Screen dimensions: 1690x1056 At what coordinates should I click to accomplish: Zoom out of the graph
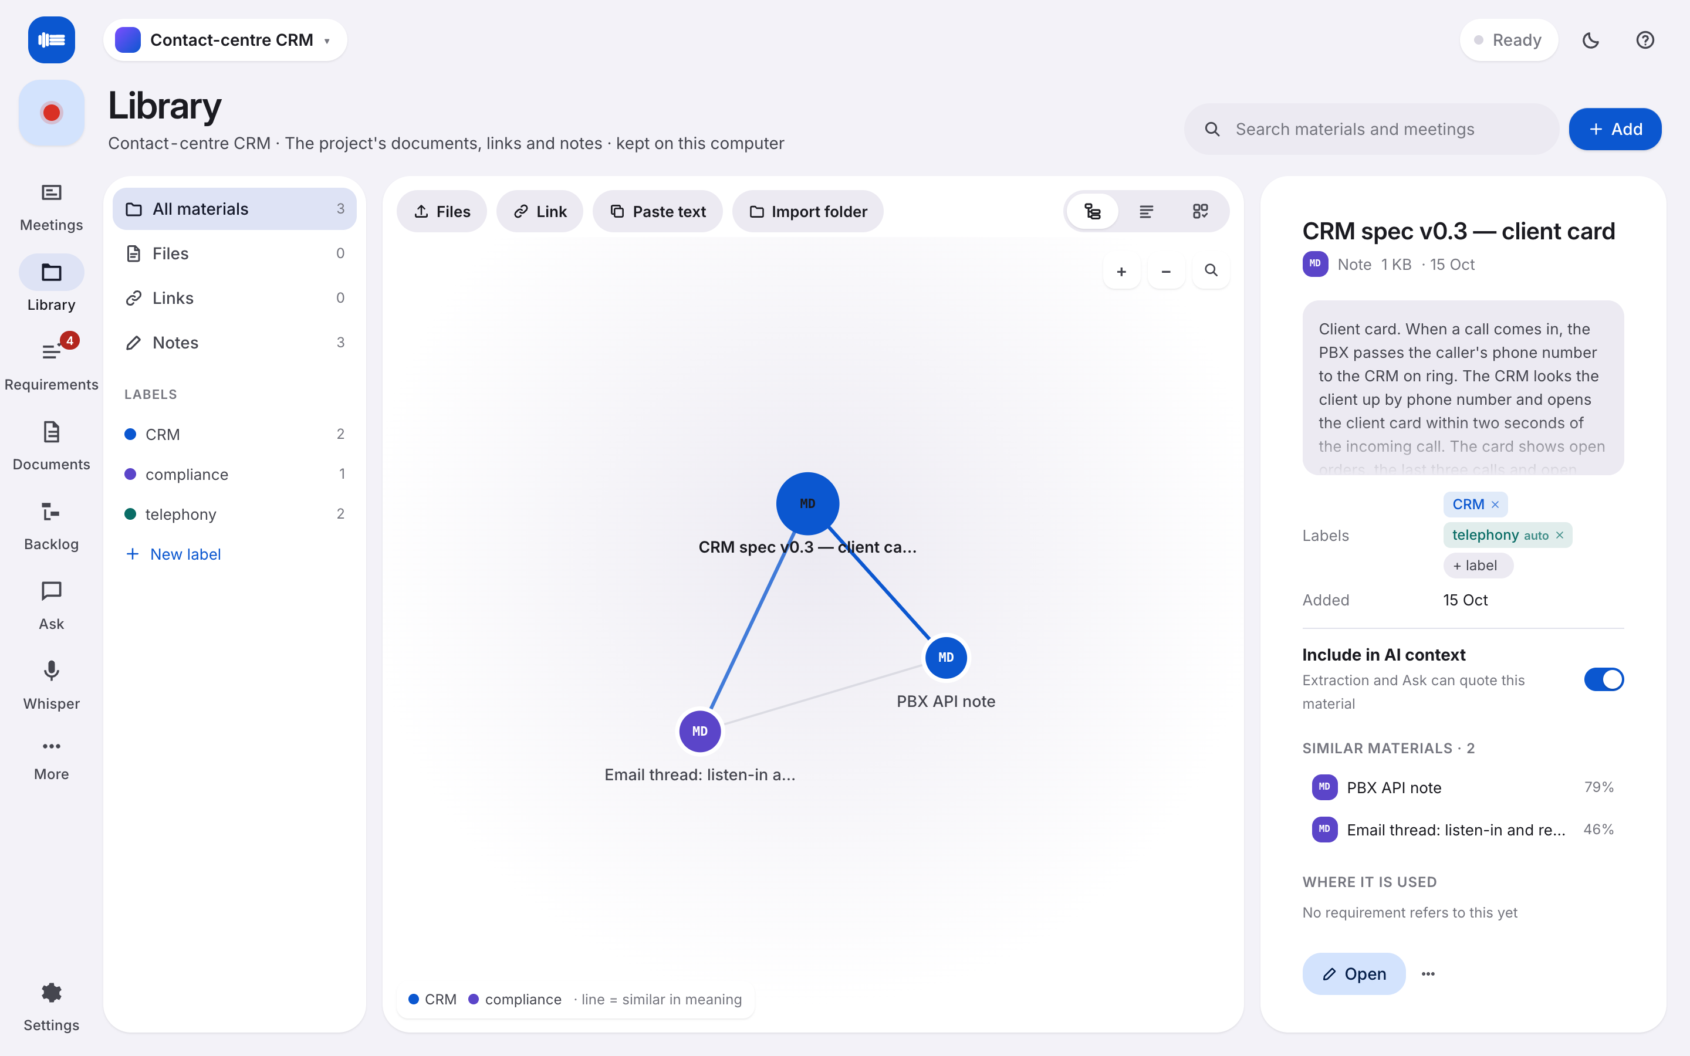click(1166, 271)
